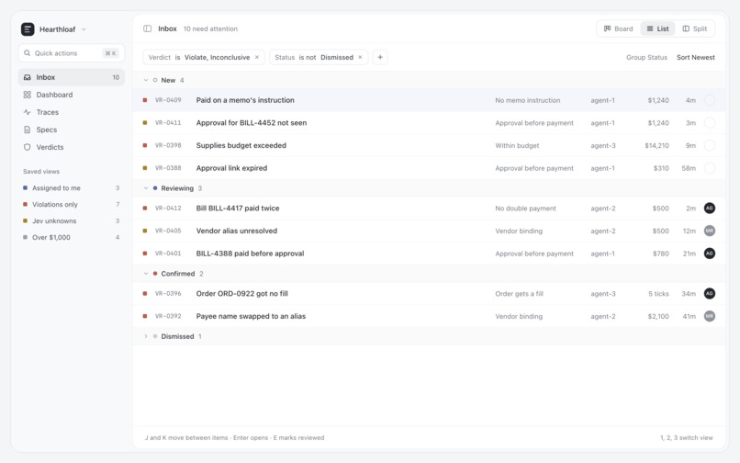Screen dimensions: 740x463
Task: Open the Sort Newest dropdown
Action: (696, 57)
